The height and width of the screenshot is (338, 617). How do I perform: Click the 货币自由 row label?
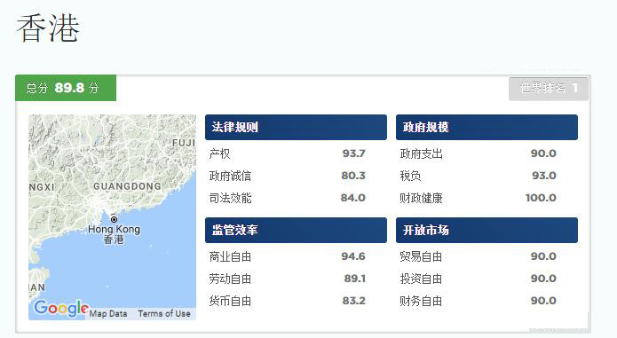pos(230,301)
